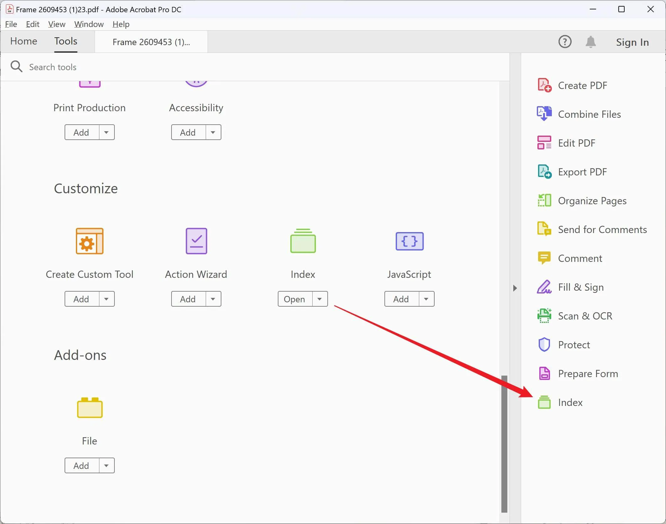Expand Index tool options dropdown
This screenshot has height=524, width=666.
pyautogui.click(x=320, y=299)
